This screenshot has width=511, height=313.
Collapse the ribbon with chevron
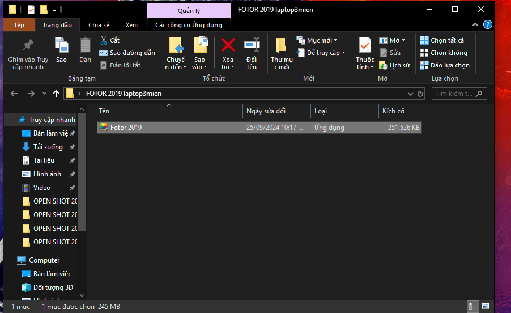[x=475, y=24]
